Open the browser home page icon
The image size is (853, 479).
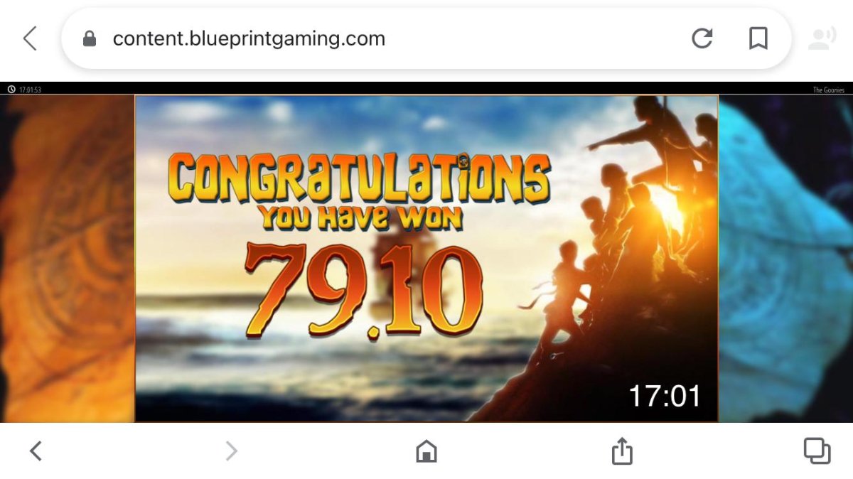point(426,451)
